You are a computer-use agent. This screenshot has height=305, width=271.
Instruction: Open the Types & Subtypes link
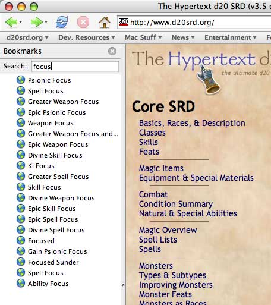point(172,275)
